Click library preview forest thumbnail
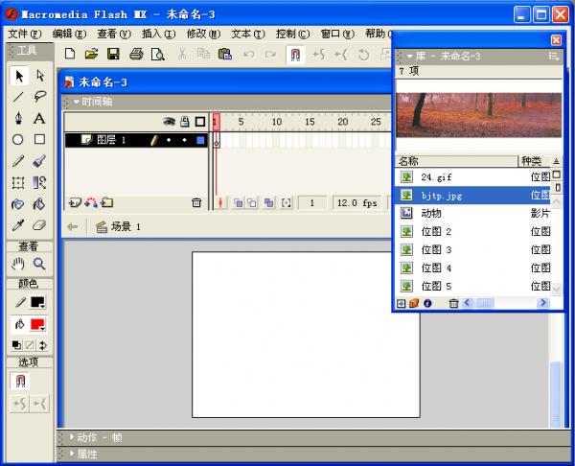 478,115
